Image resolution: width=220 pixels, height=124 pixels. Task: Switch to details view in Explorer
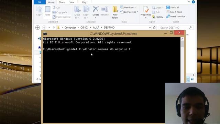click(x=188, y=79)
